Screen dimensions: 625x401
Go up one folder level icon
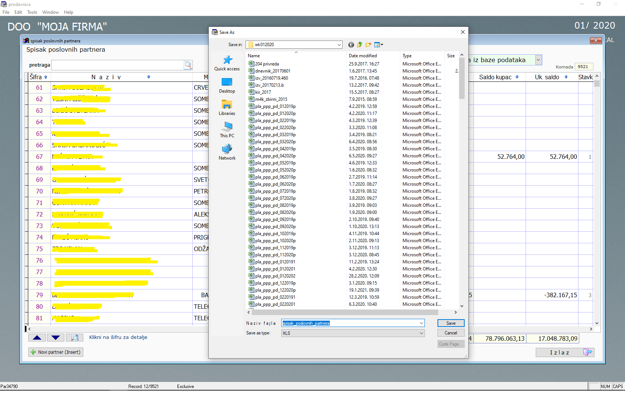(359, 45)
